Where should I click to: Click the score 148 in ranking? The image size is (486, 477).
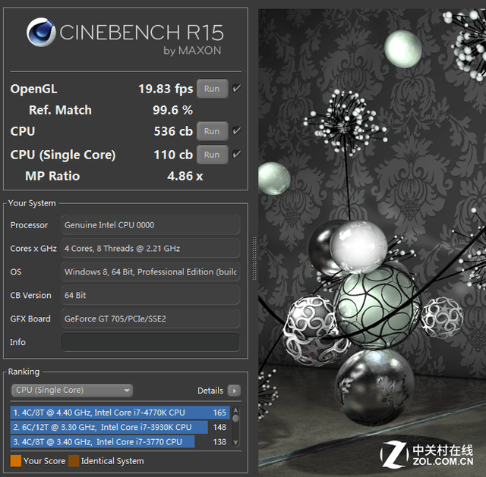(219, 427)
